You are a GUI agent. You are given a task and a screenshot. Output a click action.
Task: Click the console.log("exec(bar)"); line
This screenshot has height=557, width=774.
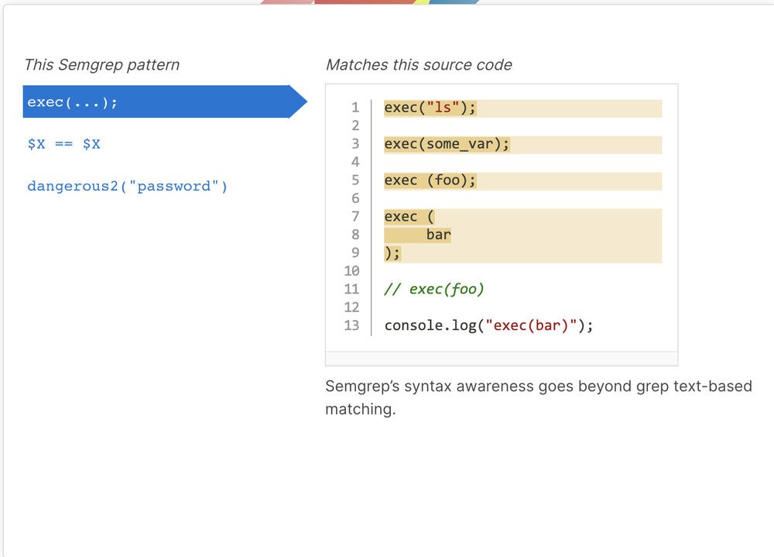(x=488, y=325)
